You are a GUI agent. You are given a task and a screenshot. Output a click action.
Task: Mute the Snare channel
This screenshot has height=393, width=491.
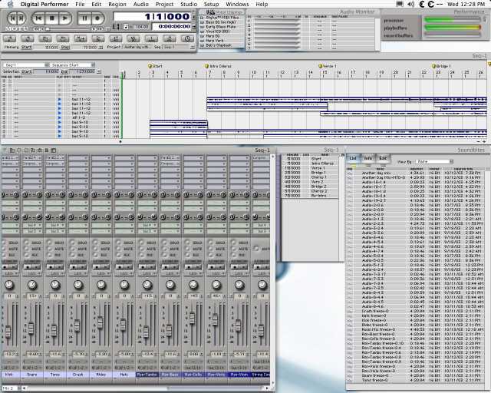[28, 249]
